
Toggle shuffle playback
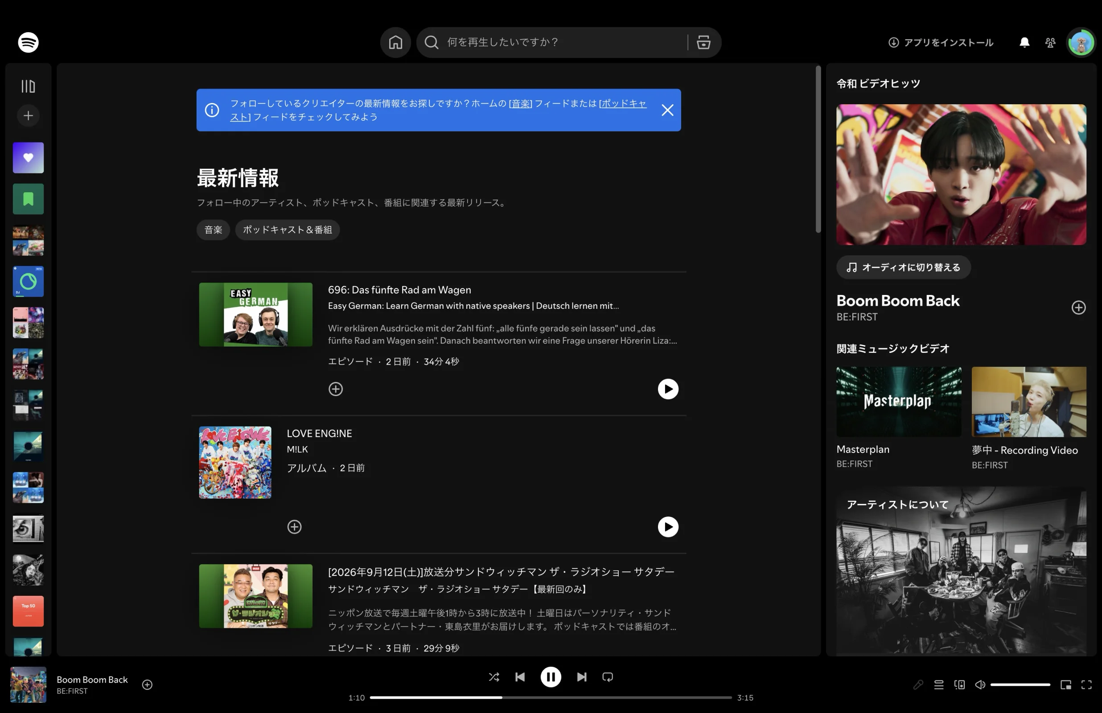click(493, 677)
